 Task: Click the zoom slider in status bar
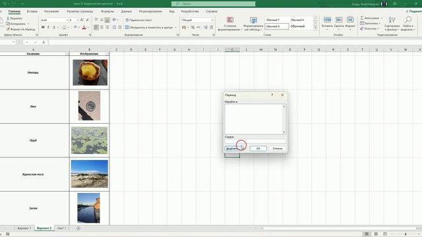[406, 234]
